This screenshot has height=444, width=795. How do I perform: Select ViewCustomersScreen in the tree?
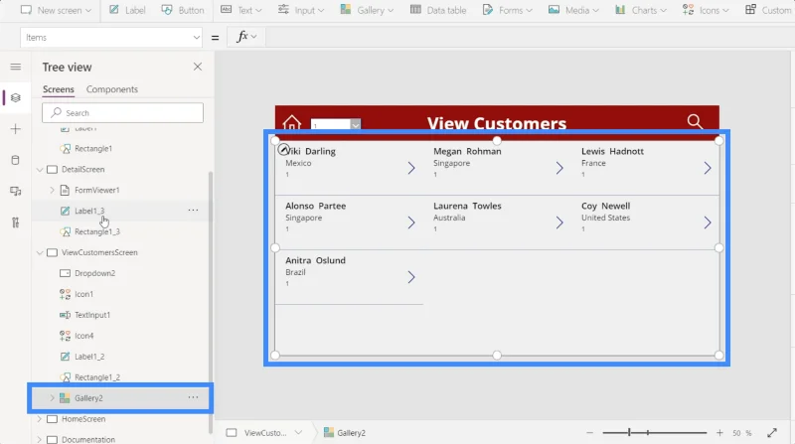tap(99, 252)
